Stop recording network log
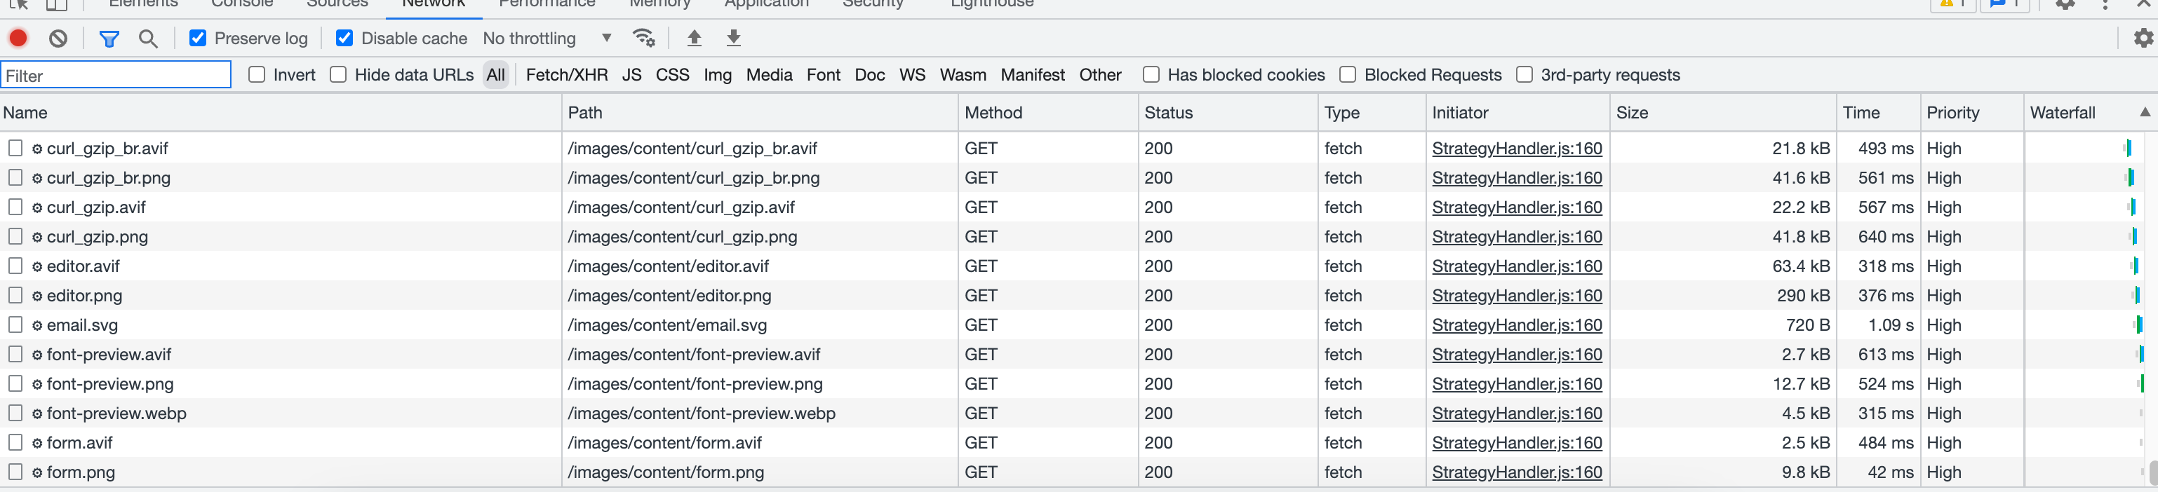The image size is (2158, 492). 18,38
